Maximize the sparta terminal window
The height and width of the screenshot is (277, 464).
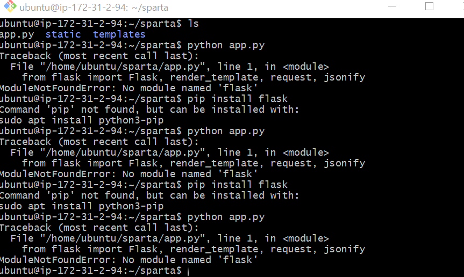pos(429,6)
